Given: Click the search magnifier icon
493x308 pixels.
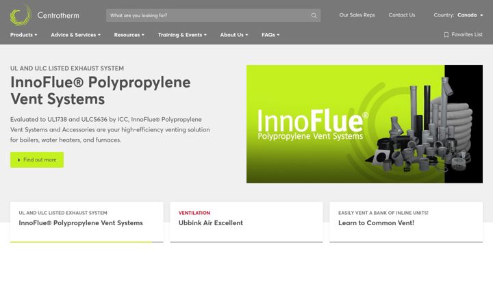Looking at the screenshot, I should pos(314,15).
